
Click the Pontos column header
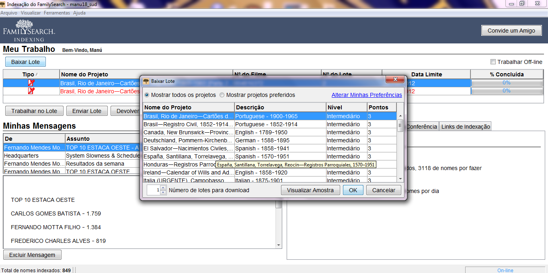[x=382, y=107]
